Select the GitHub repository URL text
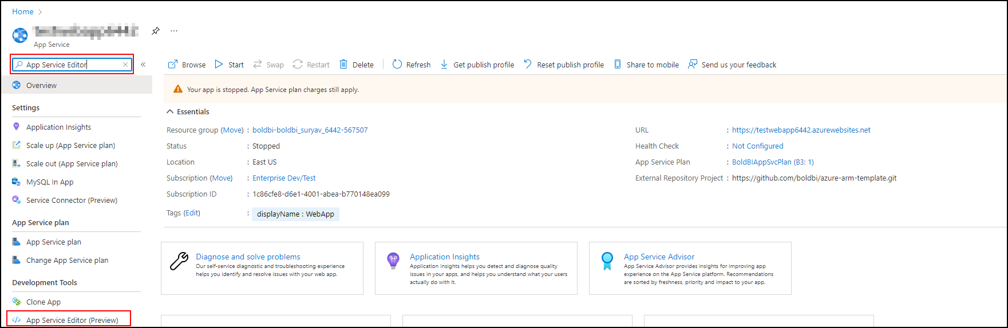This screenshot has width=1008, height=328. point(815,178)
